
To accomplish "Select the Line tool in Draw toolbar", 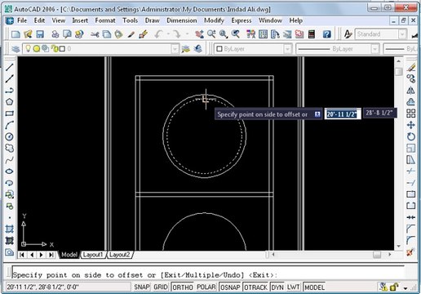I will 9,67.
